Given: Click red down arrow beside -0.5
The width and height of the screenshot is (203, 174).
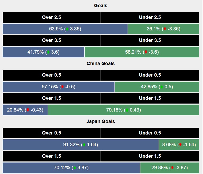Looking at the screenshot, I should pyautogui.click(x=62, y=87).
